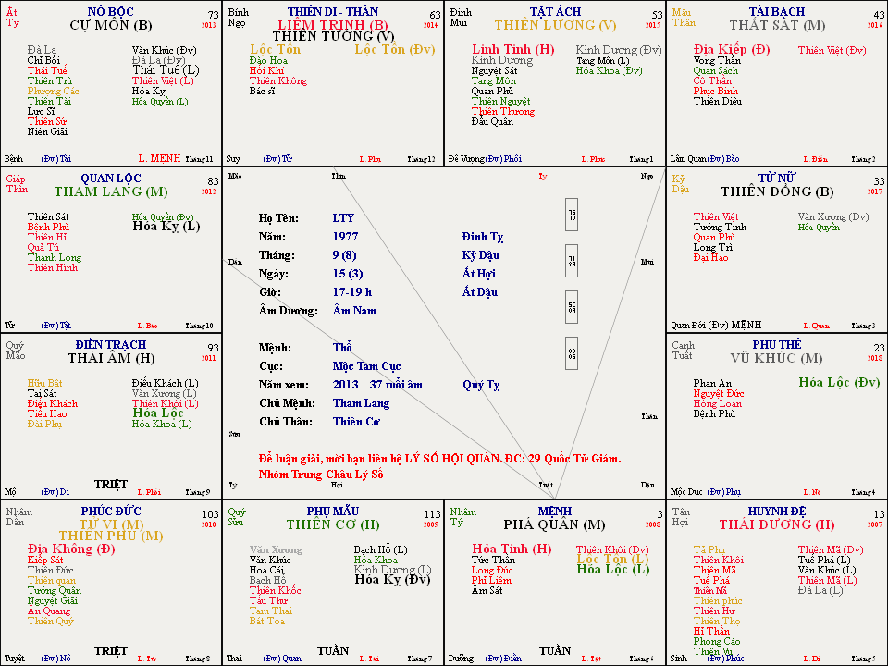Click the third small box beside Âm Dương row
Image resolution: width=888 pixels, height=666 pixels.
pos(572,307)
